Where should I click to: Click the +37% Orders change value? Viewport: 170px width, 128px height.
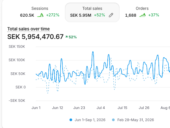[154, 15]
